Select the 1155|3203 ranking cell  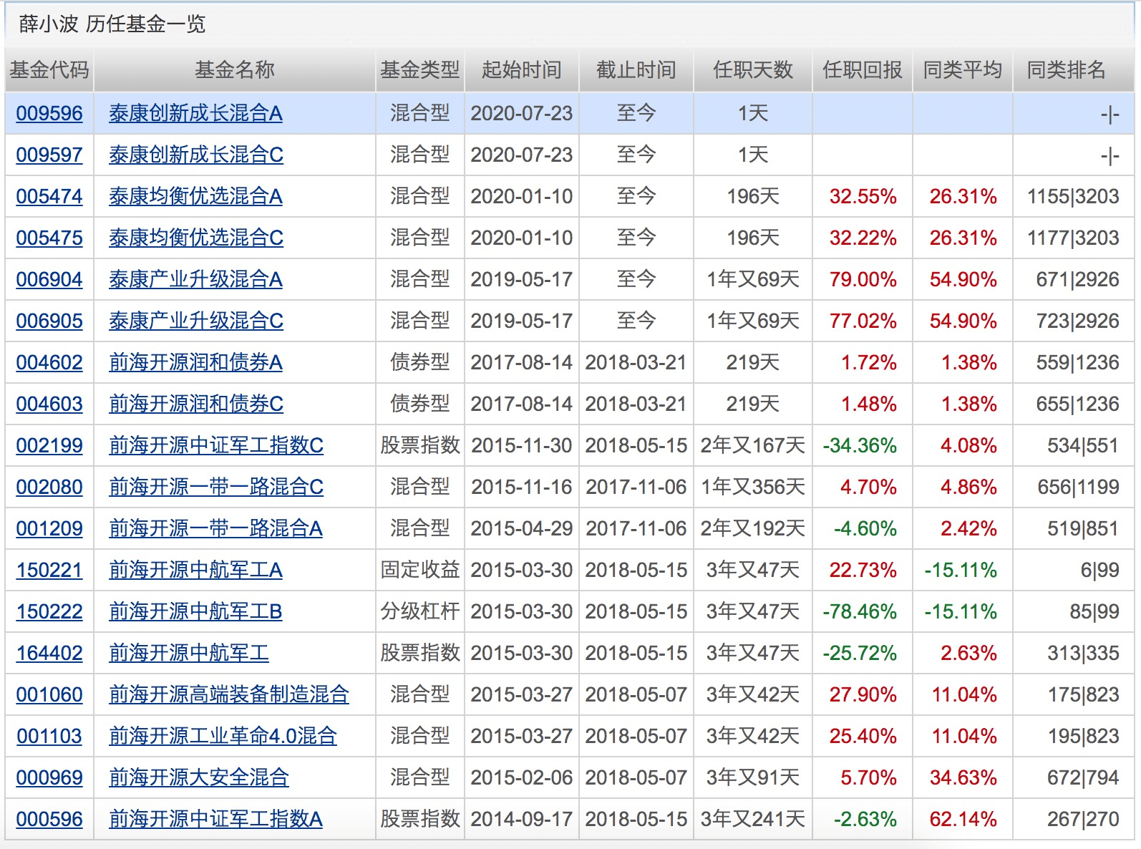pos(1074,196)
